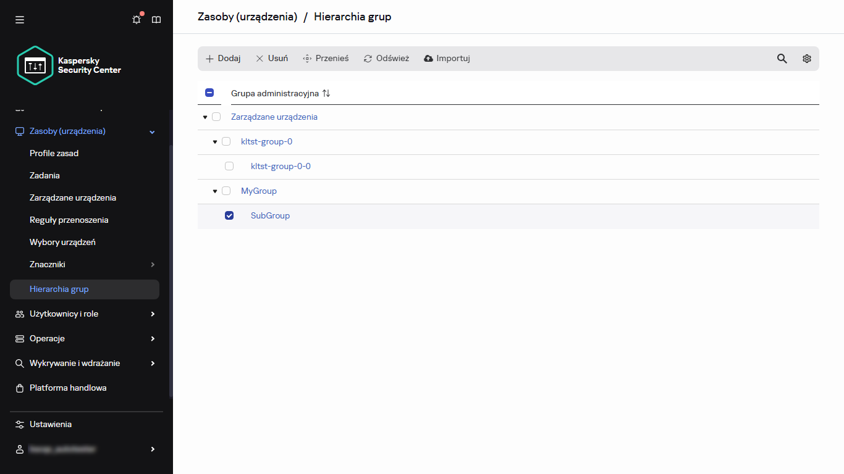
Task: Open Reguły przenoszenia from sidebar
Action: [69, 220]
